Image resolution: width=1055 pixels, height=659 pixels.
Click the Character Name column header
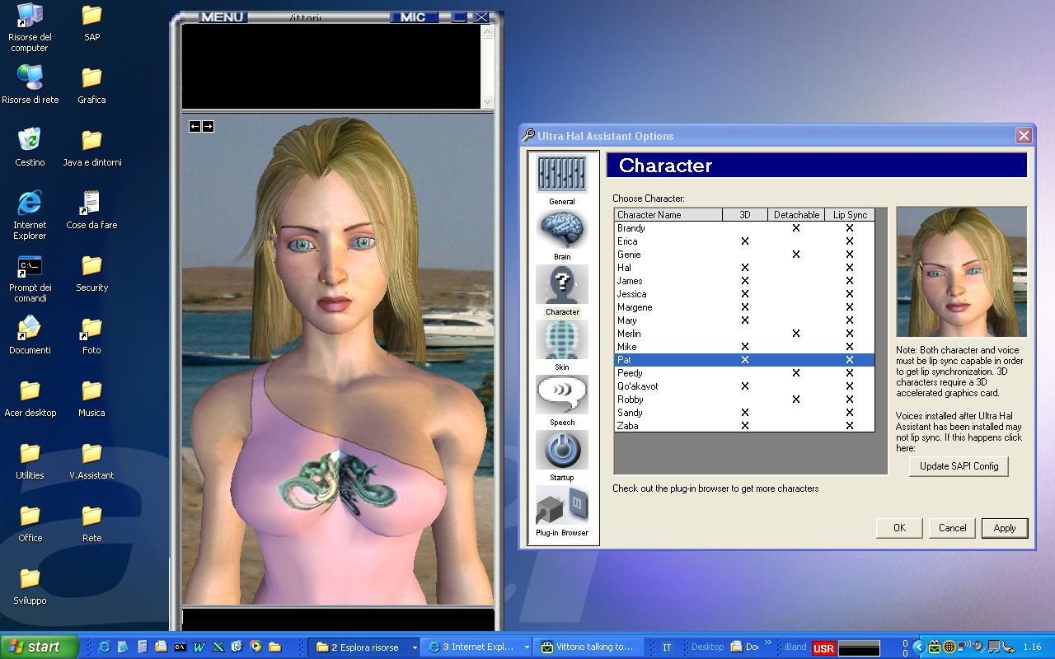[668, 215]
